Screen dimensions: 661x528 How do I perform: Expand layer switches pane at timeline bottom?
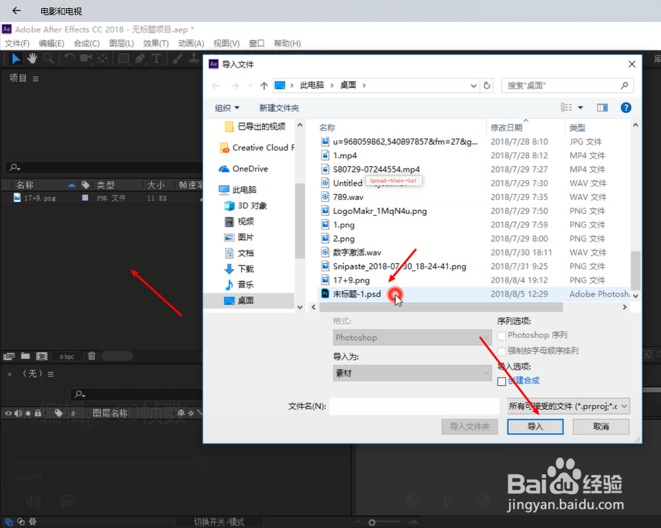coord(8,522)
